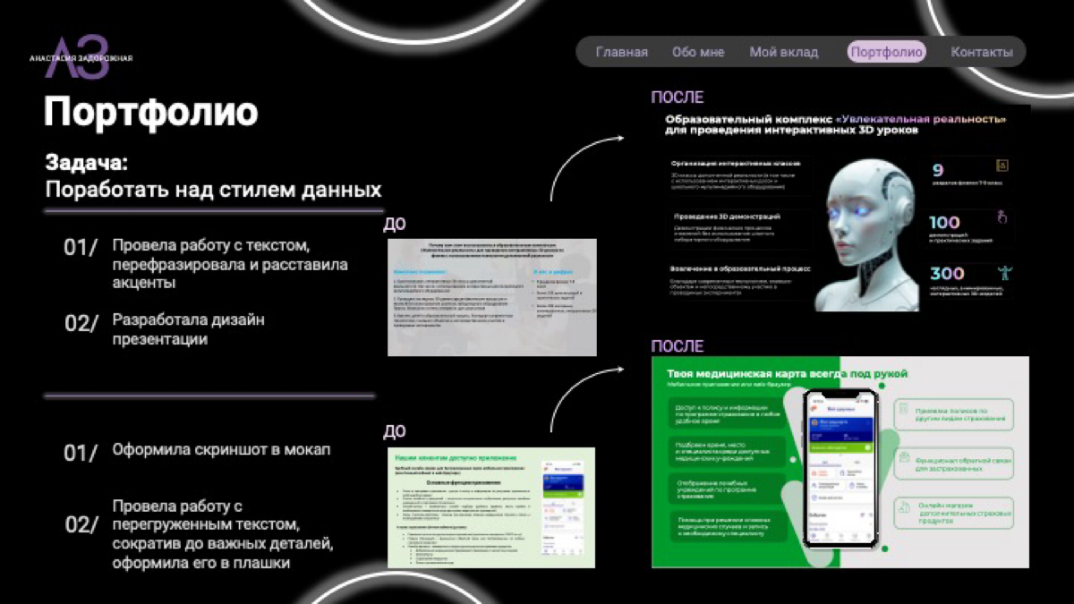This screenshot has height=604, width=1074.
Task: Click the Задача: label
Action: click(x=87, y=164)
